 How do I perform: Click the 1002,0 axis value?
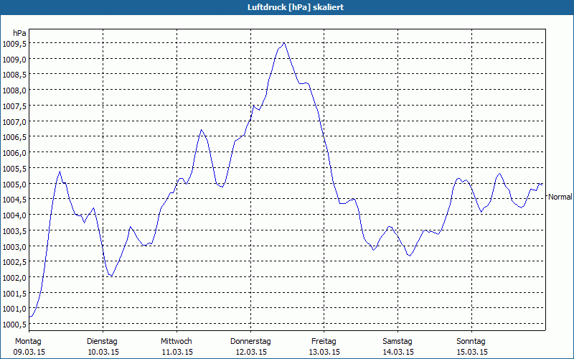tap(14, 278)
